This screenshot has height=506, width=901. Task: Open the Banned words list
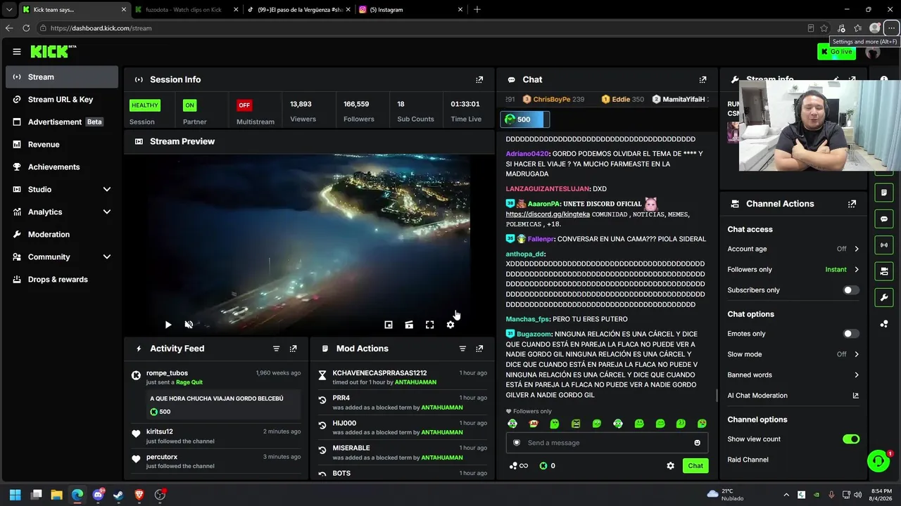[793, 375]
